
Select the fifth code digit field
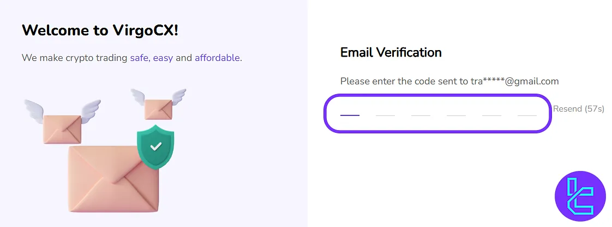491,111
